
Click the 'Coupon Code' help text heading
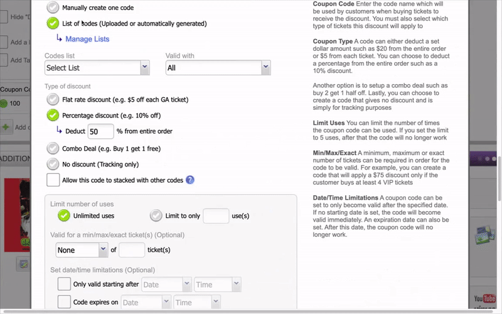pos(333,4)
